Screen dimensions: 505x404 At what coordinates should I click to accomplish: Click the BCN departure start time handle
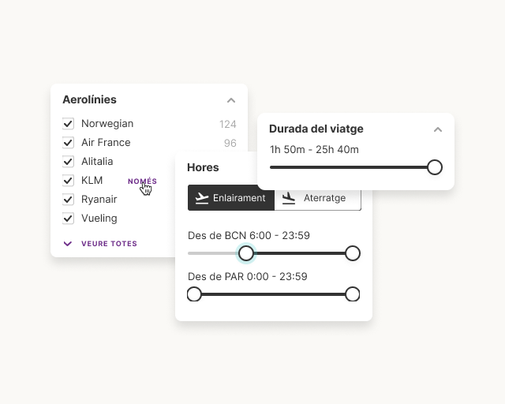point(246,253)
